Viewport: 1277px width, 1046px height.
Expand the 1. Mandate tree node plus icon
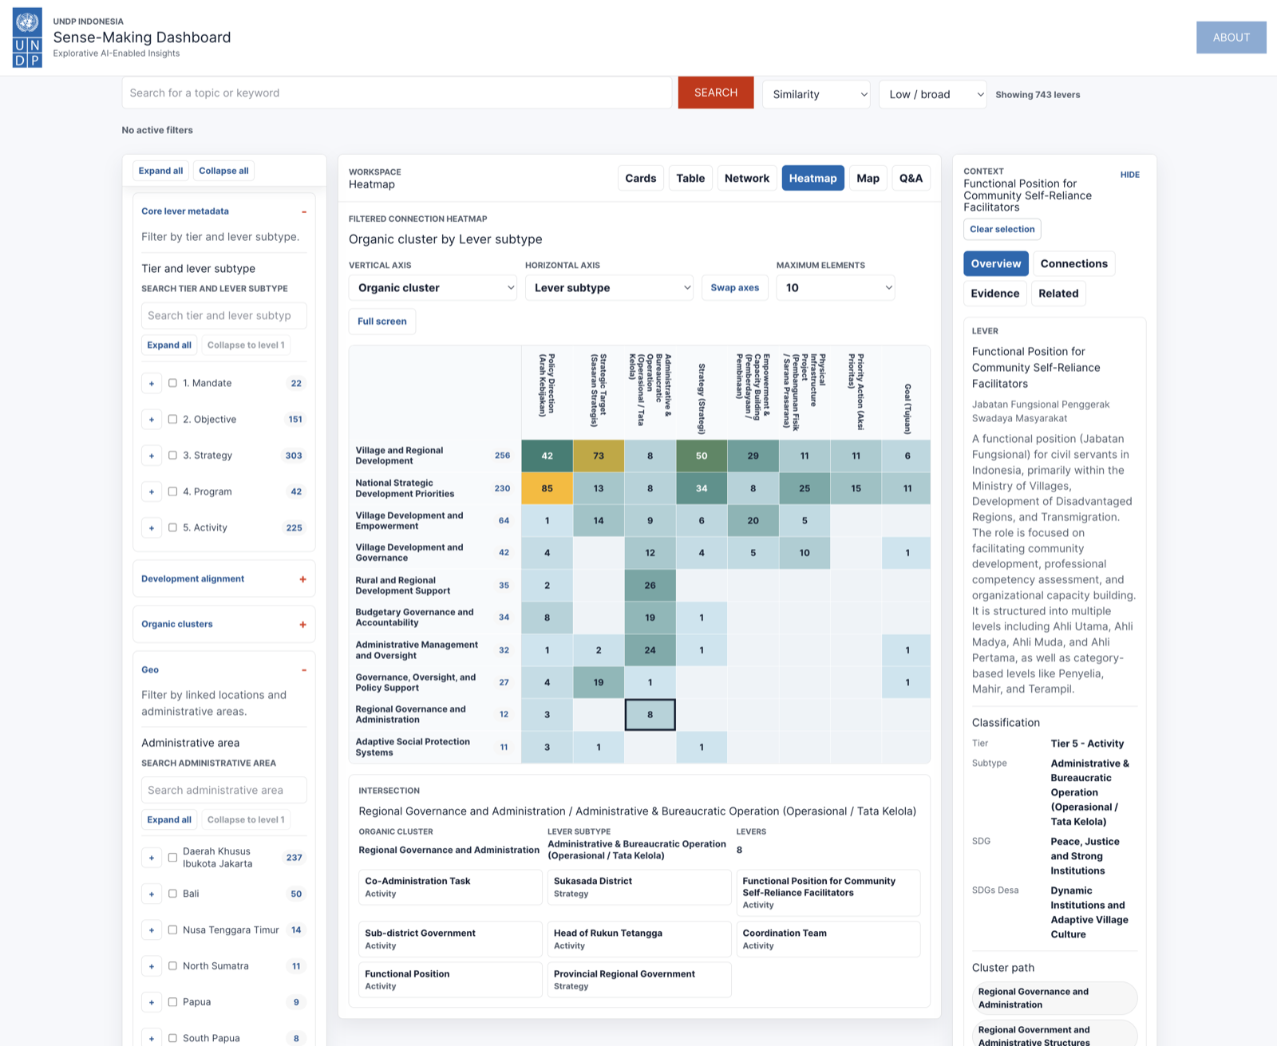coord(152,384)
